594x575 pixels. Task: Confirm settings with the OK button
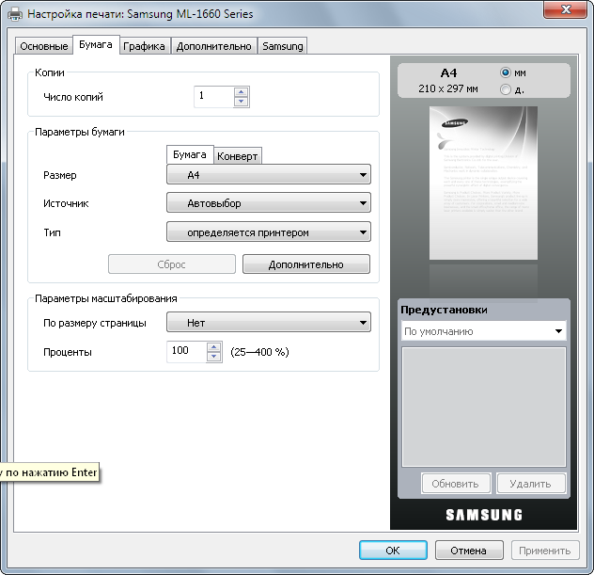click(x=393, y=551)
